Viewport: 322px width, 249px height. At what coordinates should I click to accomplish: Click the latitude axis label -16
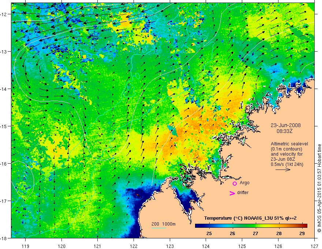[x=4, y=164]
